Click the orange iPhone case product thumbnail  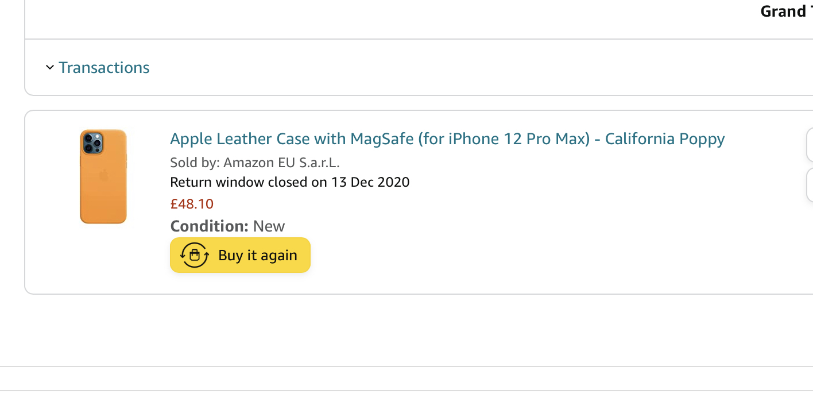tap(103, 176)
